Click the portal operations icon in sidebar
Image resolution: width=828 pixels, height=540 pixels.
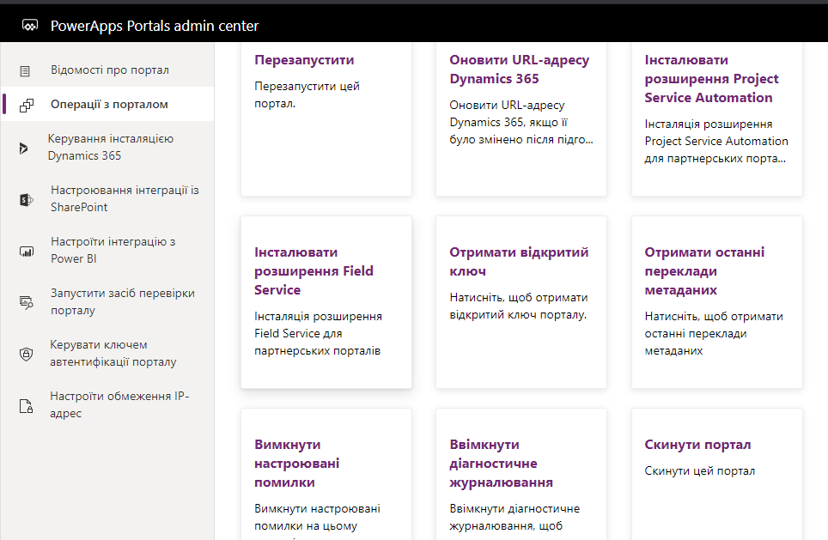(26, 105)
